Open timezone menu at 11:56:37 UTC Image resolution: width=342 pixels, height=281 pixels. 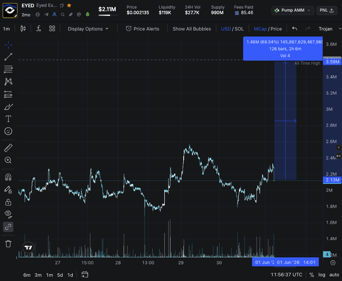pyautogui.click(x=287, y=275)
